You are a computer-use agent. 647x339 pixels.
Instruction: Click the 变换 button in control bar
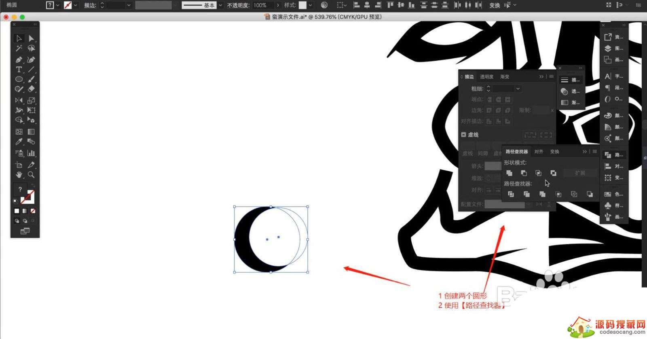495,5
